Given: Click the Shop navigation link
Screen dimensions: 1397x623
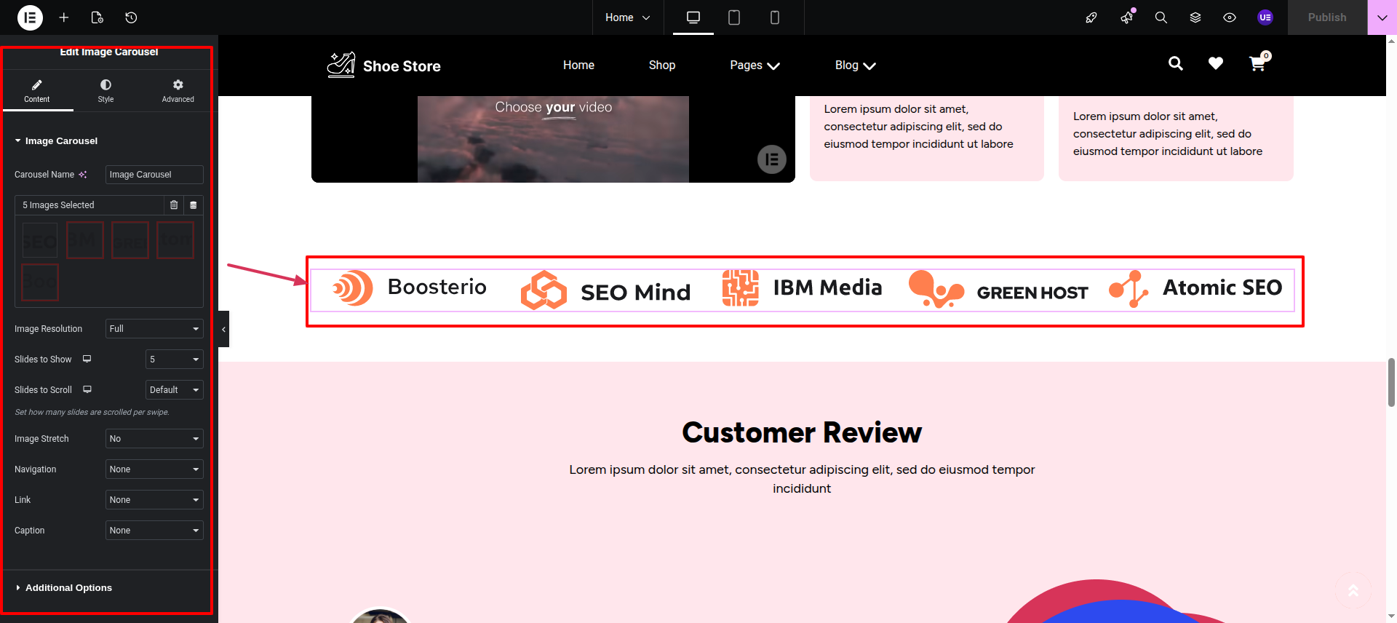Looking at the screenshot, I should pos(662,66).
